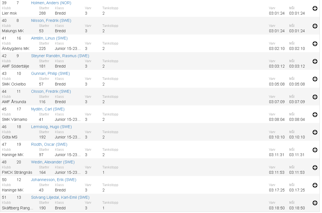
Task: Click Nydén, Carl (SWE) name link
Action: (48, 109)
